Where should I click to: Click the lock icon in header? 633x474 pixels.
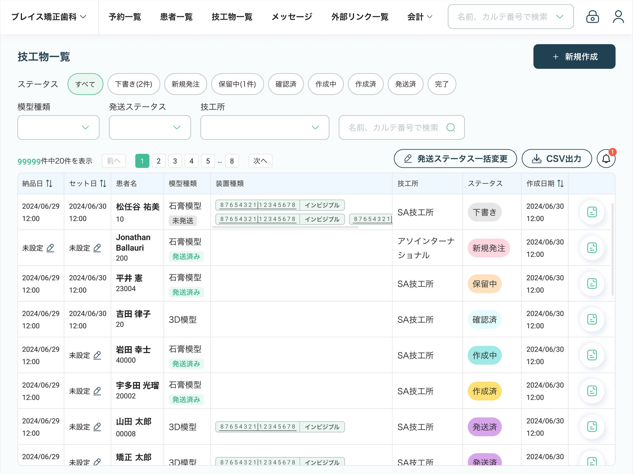click(592, 17)
